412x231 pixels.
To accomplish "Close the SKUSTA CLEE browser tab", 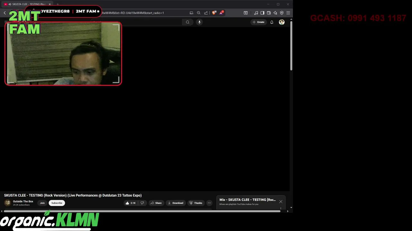I will click(50, 4).
